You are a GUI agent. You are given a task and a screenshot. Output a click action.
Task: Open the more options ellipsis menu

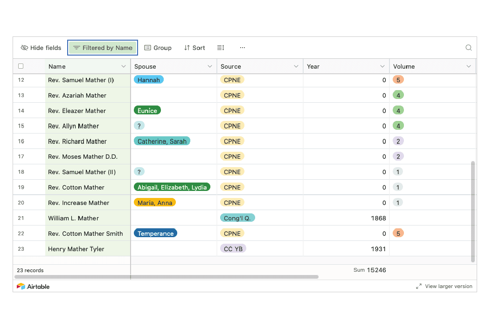[x=243, y=48]
